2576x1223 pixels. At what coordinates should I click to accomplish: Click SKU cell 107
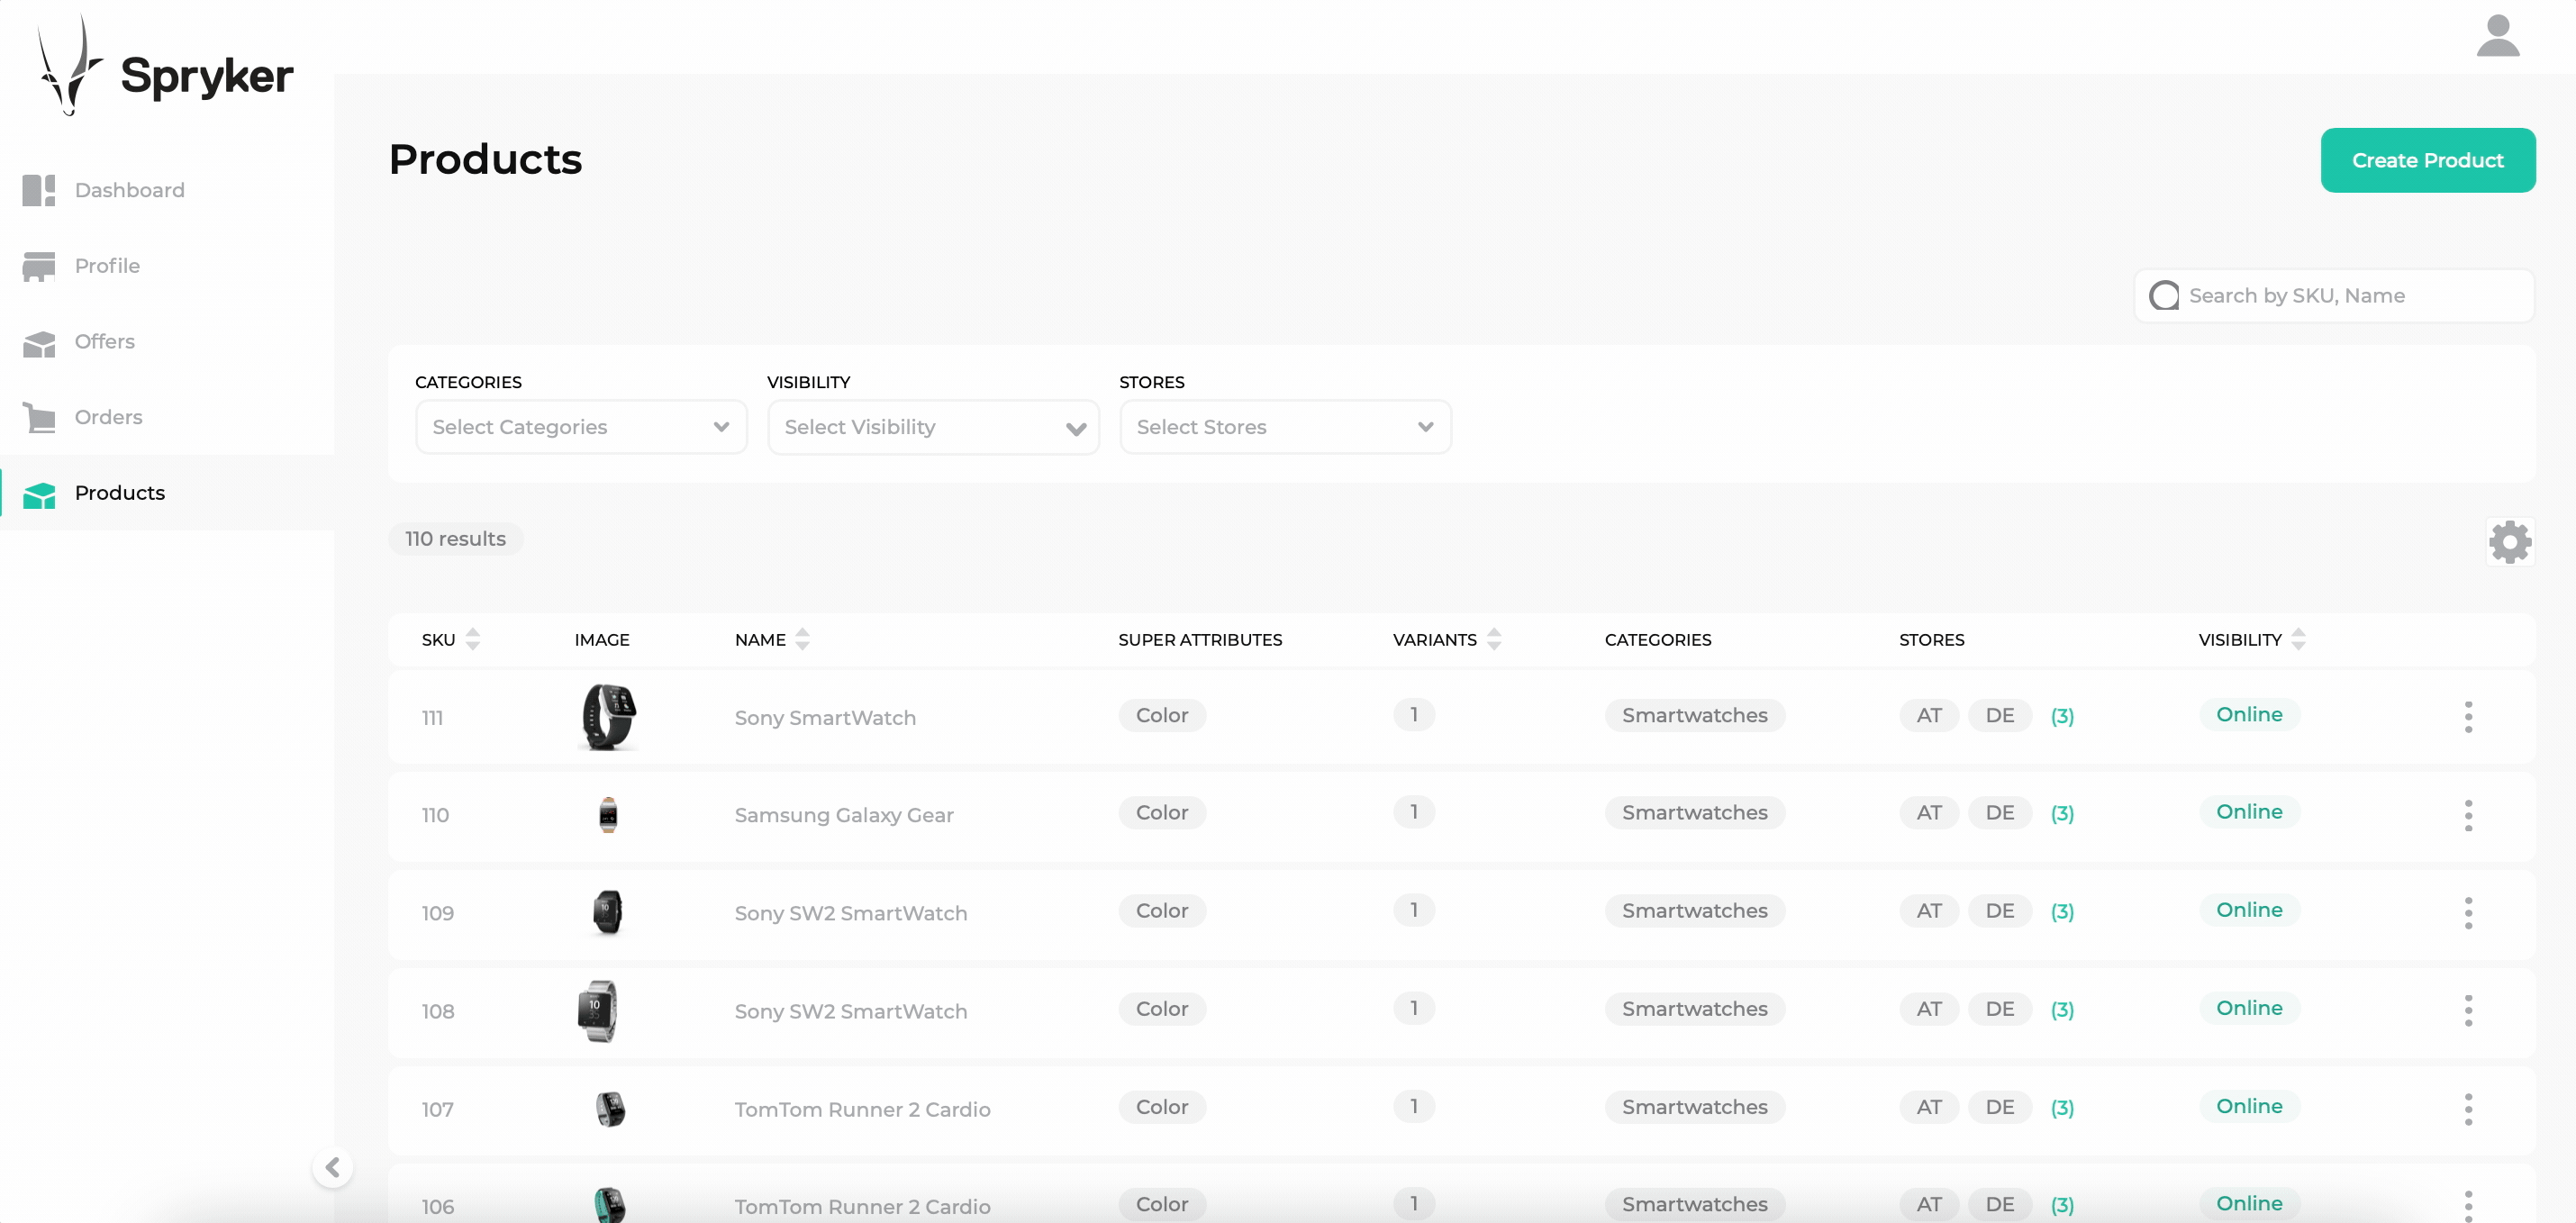437,1109
